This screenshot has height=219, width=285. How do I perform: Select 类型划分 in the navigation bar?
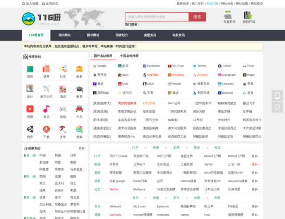[150, 35]
